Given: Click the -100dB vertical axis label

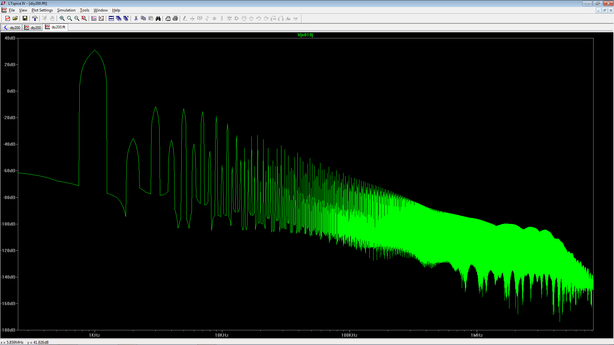Looking at the screenshot, I should pos(8,224).
